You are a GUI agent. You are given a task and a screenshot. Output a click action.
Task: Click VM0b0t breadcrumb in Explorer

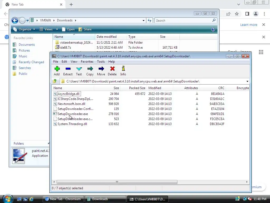coord(45,20)
